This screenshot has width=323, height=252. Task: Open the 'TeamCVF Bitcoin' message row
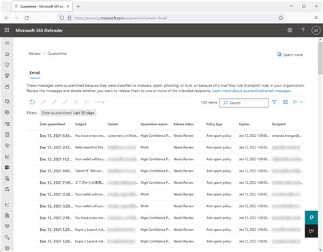click(x=166, y=171)
